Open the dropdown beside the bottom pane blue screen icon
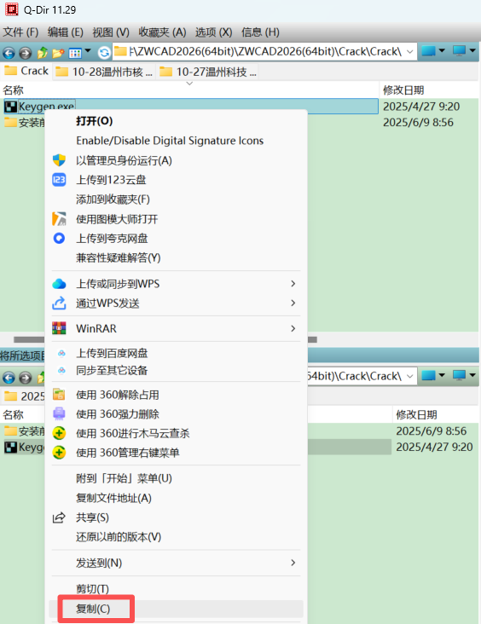The height and width of the screenshot is (624, 481). click(x=442, y=376)
